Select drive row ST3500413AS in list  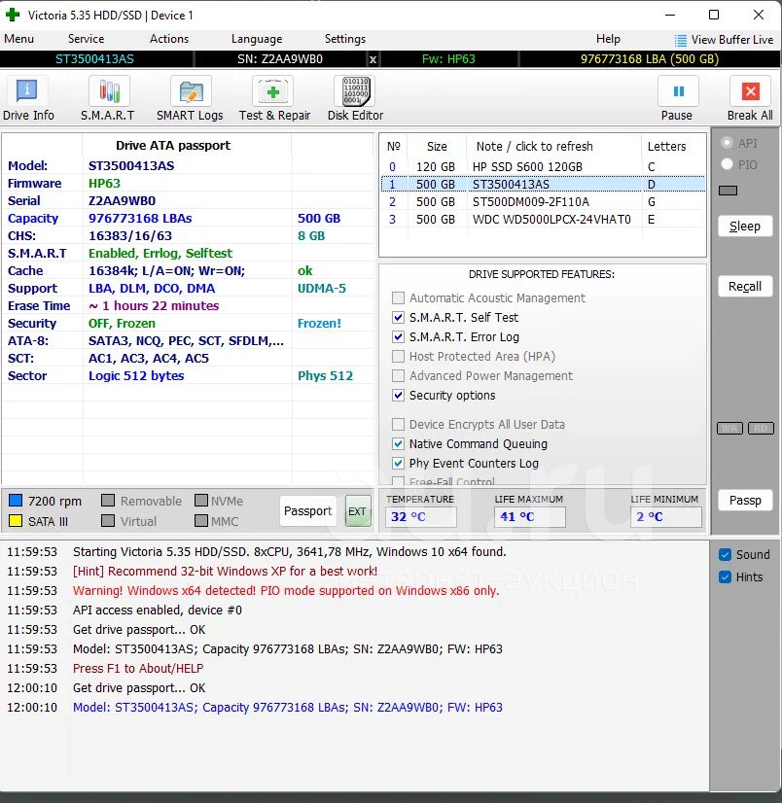pyautogui.click(x=543, y=185)
